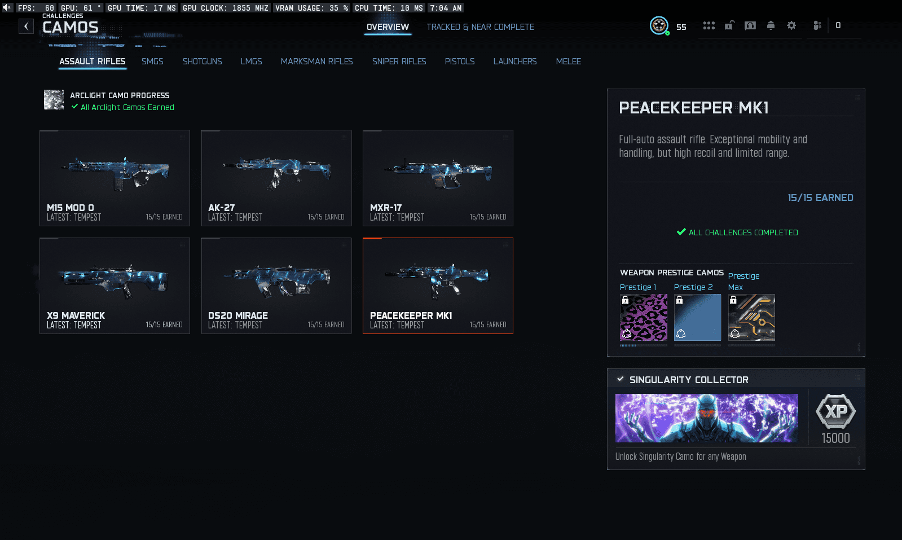Viewport: 902px width, 540px height.
Task: Select the AK-27 camo card
Action: (276, 178)
